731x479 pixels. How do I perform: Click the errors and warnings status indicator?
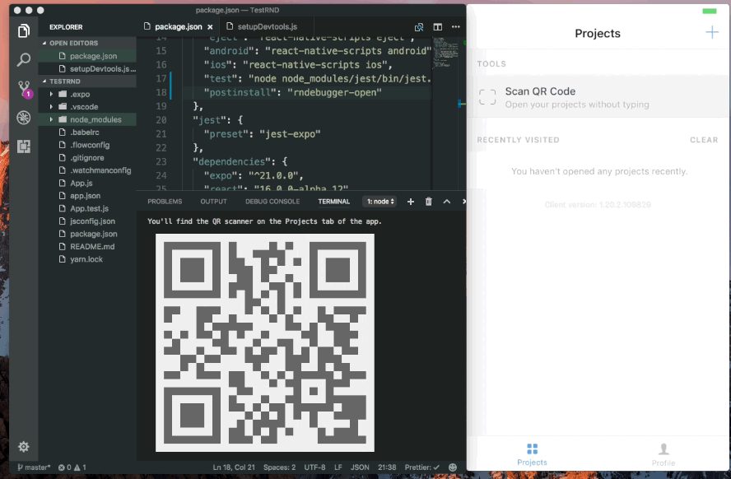[x=72, y=467]
